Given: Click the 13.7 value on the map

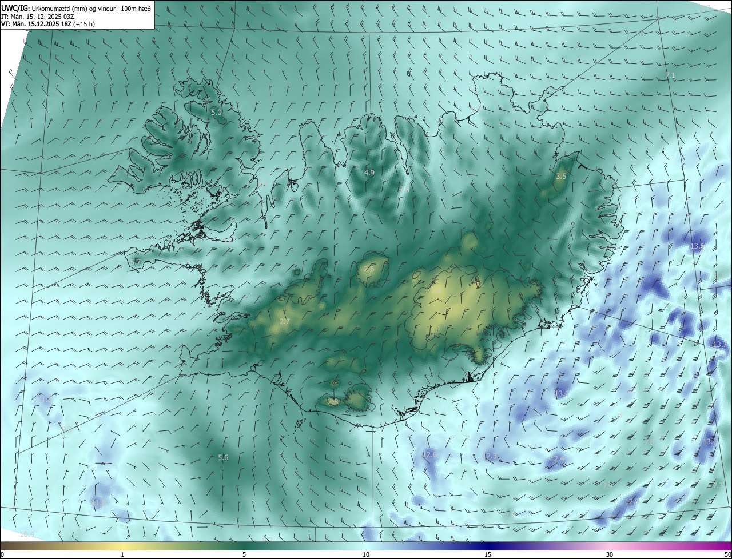Looking at the screenshot, I should [x=719, y=345].
